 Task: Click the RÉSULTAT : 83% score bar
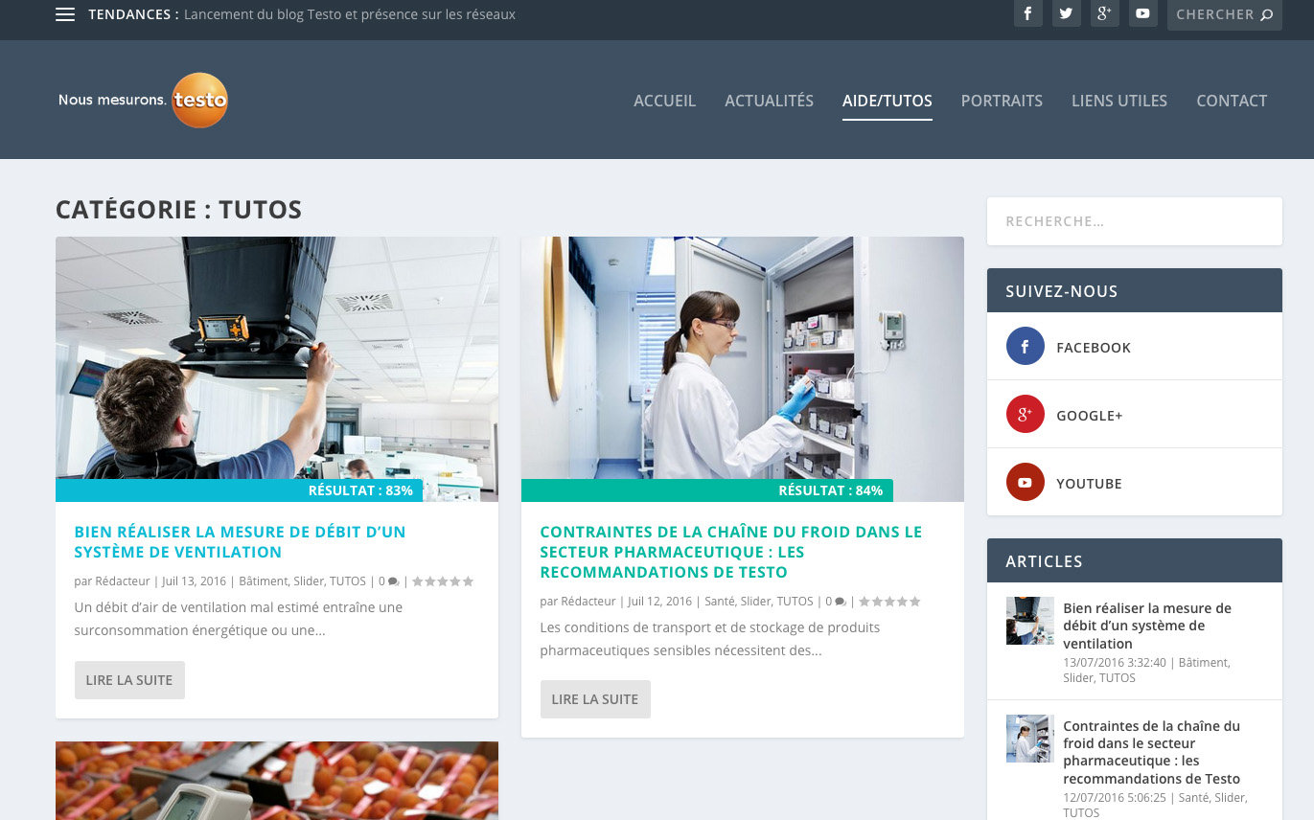[x=240, y=490]
